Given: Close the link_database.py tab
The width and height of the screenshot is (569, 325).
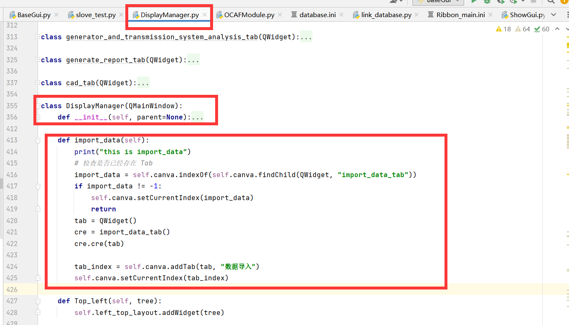Looking at the screenshot, I should (417, 15).
